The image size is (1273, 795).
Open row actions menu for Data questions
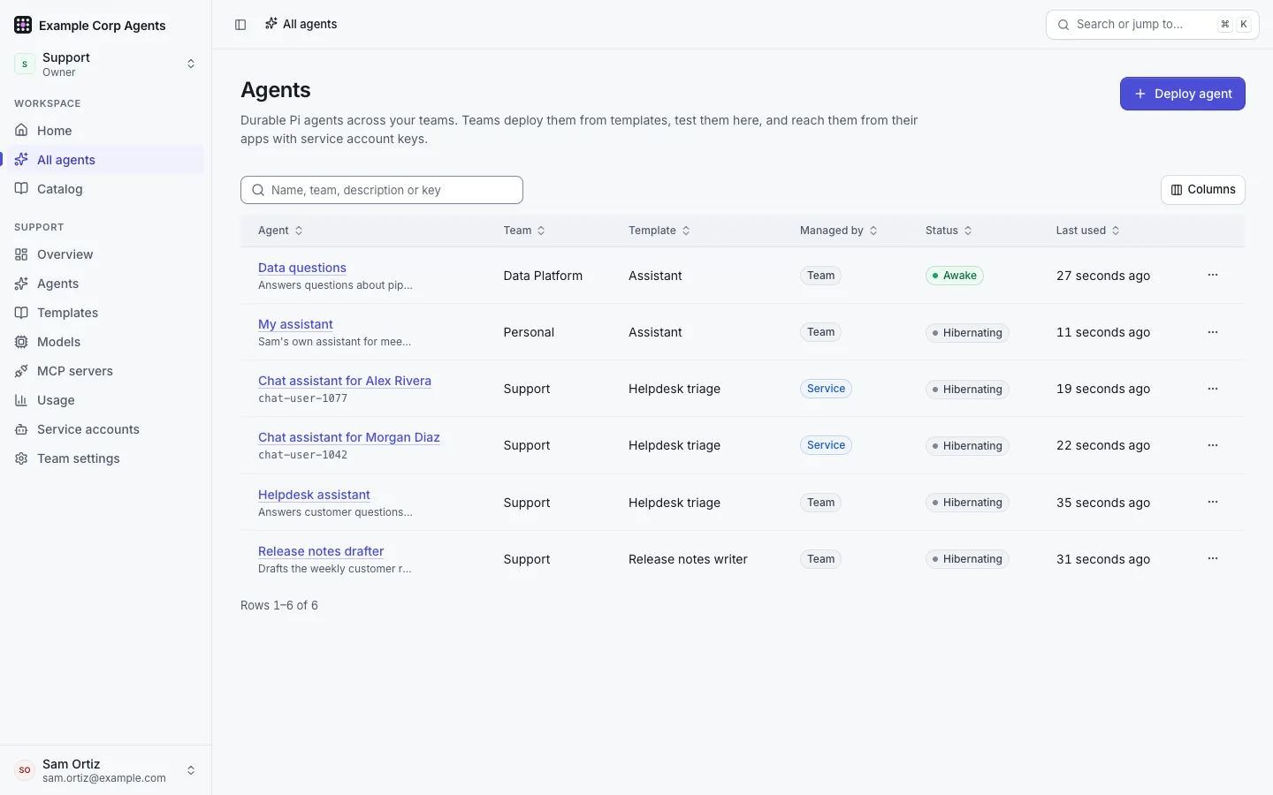(x=1213, y=276)
